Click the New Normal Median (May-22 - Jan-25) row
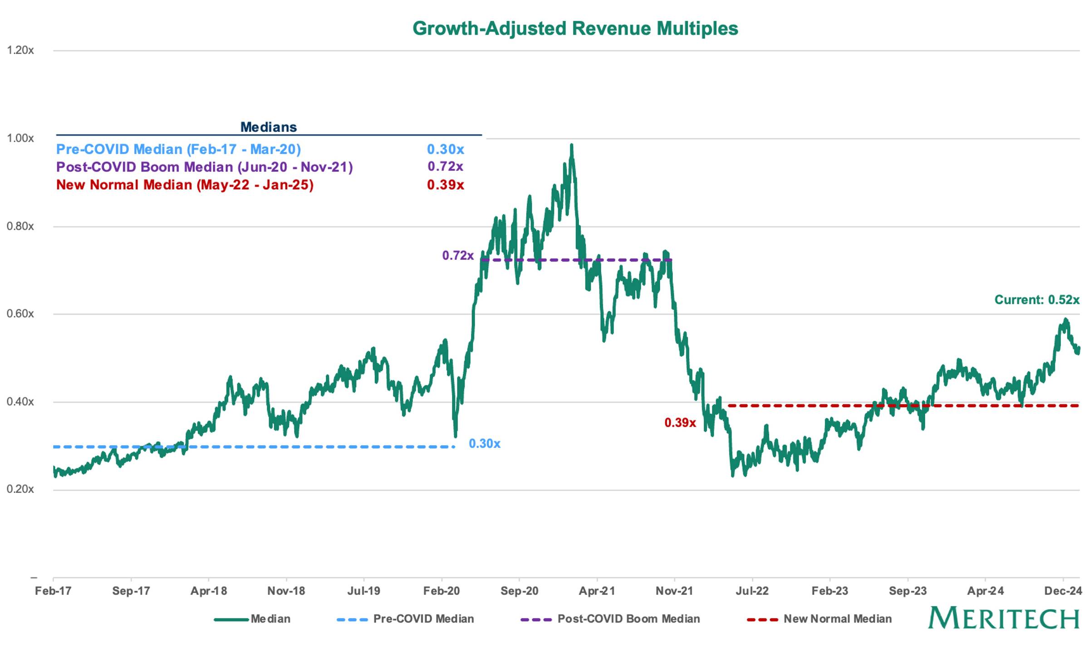The image size is (1089, 652). 260,185
